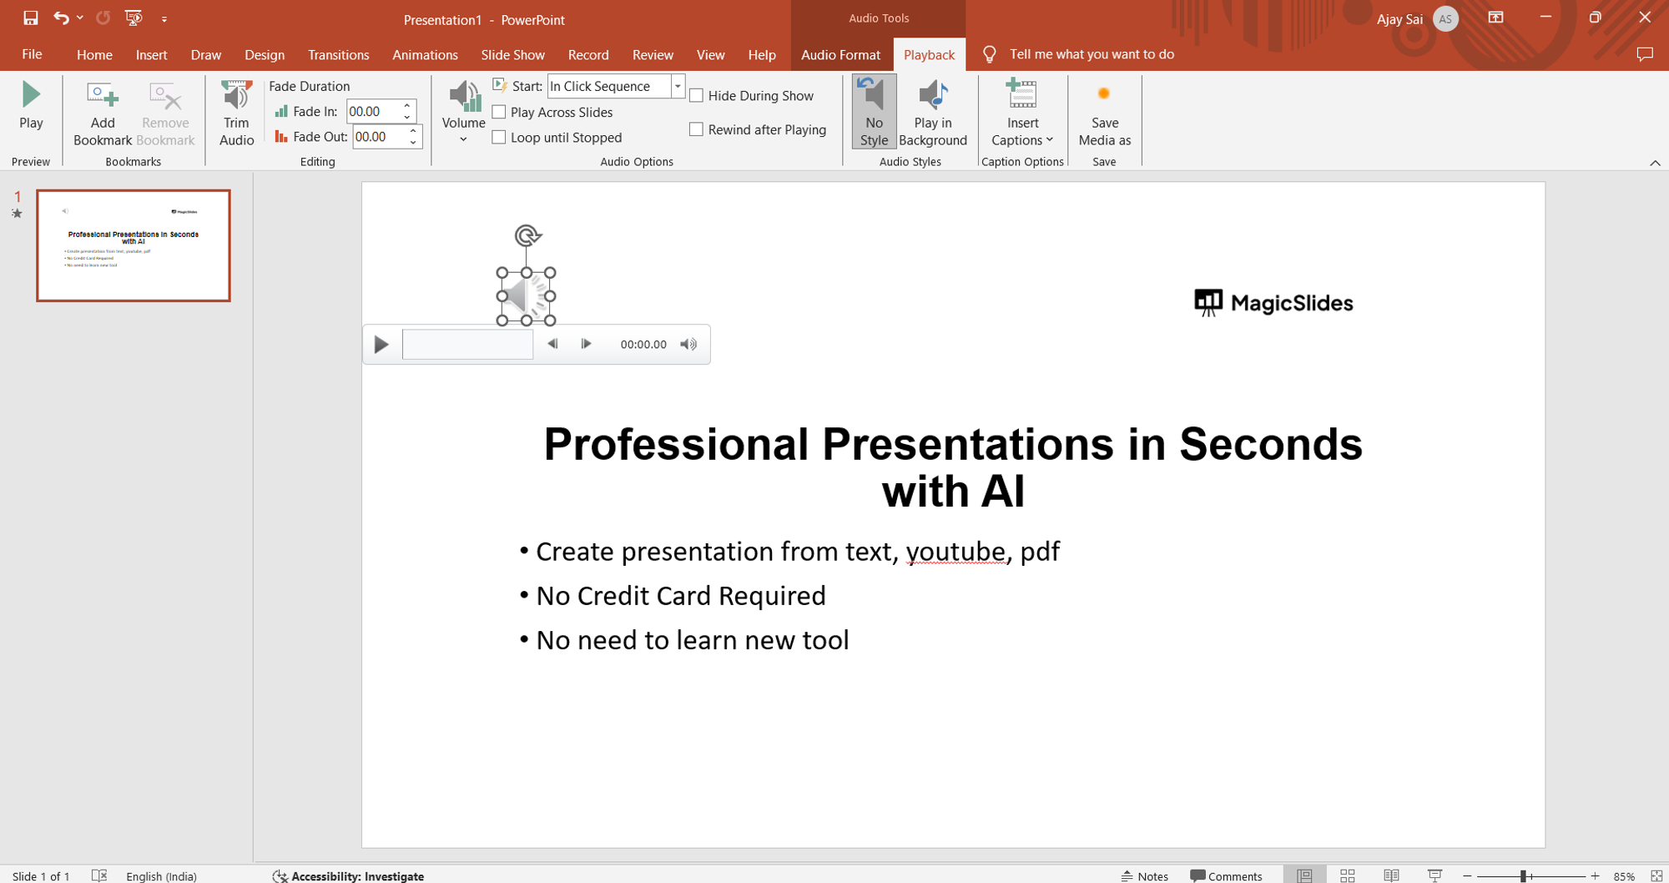Skip forward in on-slide audio player

pos(586,344)
